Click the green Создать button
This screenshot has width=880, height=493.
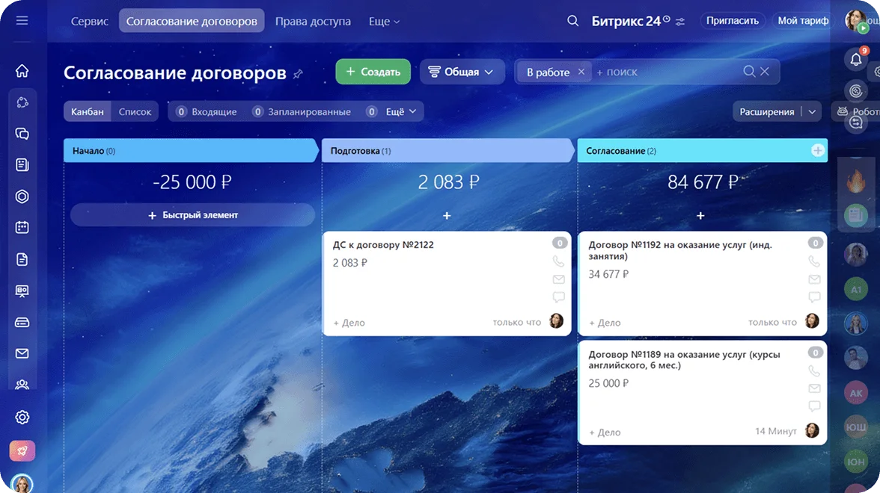pos(373,72)
